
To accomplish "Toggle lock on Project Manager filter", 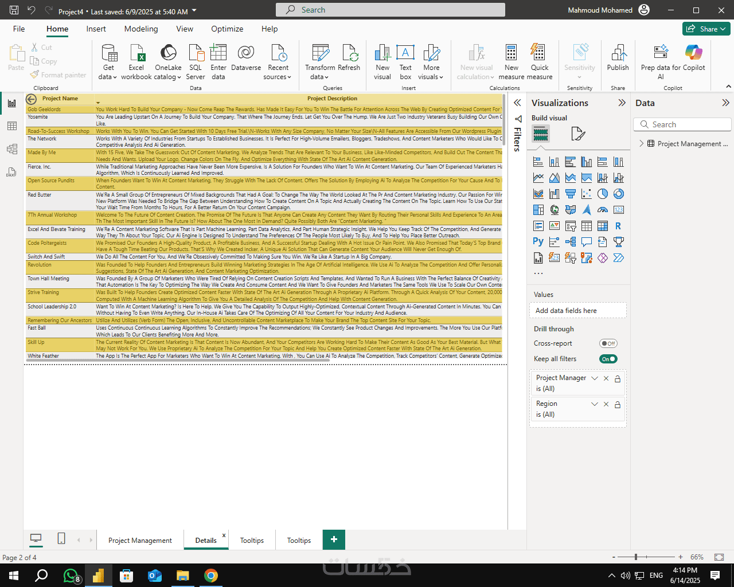I will click(618, 378).
